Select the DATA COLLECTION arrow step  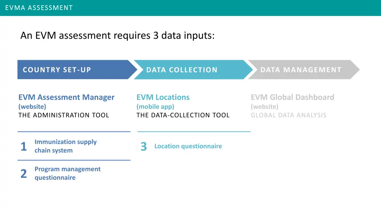(x=193, y=69)
